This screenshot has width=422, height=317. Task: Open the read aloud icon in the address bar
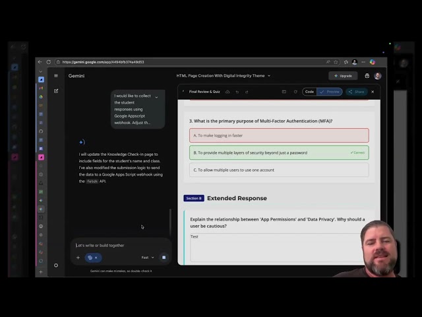tap(328, 62)
